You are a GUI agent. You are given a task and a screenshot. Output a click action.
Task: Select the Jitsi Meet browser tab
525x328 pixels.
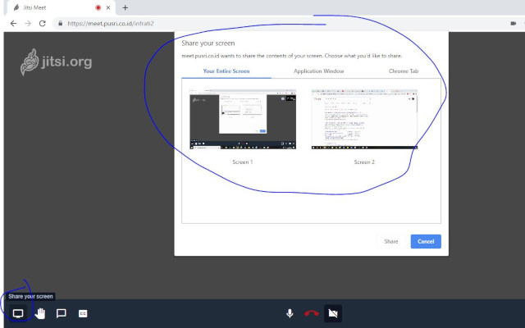(x=61, y=7)
